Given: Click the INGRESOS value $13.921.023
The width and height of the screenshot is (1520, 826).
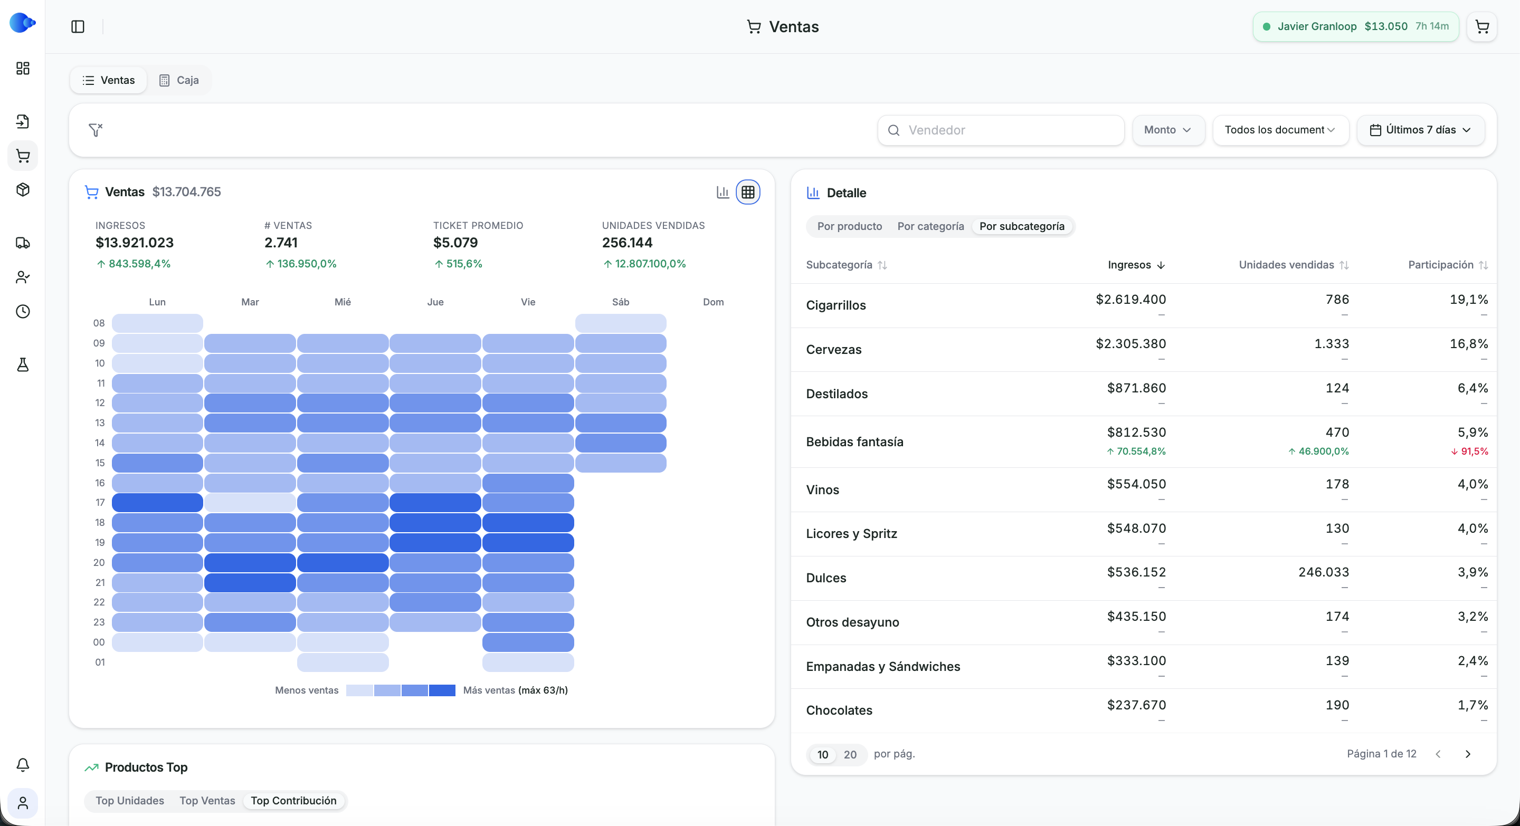Looking at the screenshot, I should coord(135,243).
